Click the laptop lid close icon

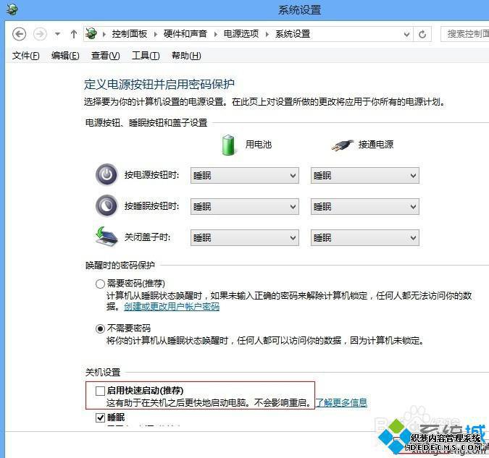[x=106, y=237]
